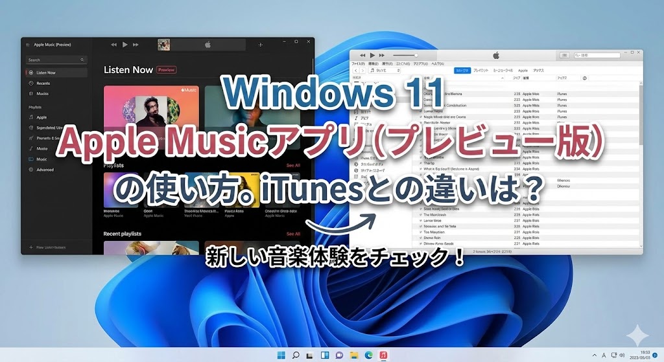Switch to the Apple tab in iTunes
The image size is (664, 362).
pos(523,71)
